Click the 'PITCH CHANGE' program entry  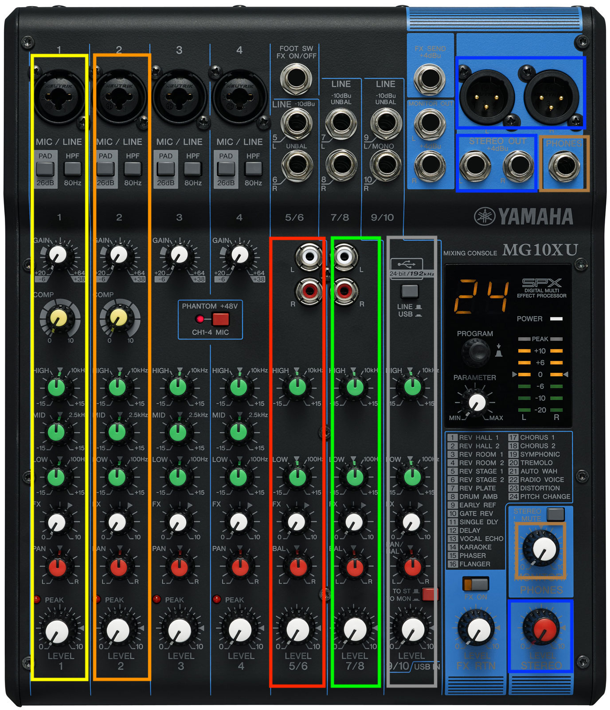tap(539, 496)
